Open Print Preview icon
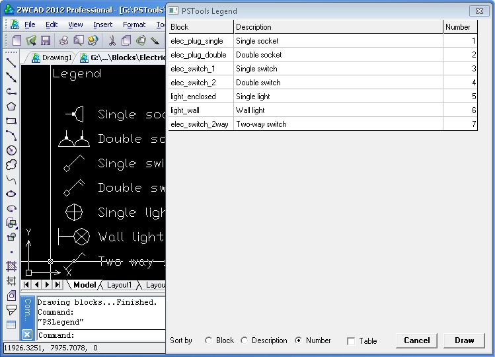 point(78,40)
